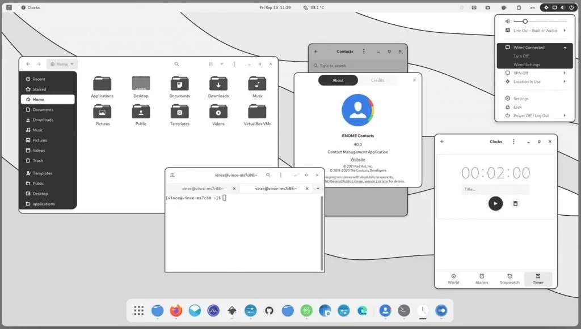The width and height of the screenshot is (581, 329).
Task: Launch GitHub desktop app from the dock
Action: (269, 310)
